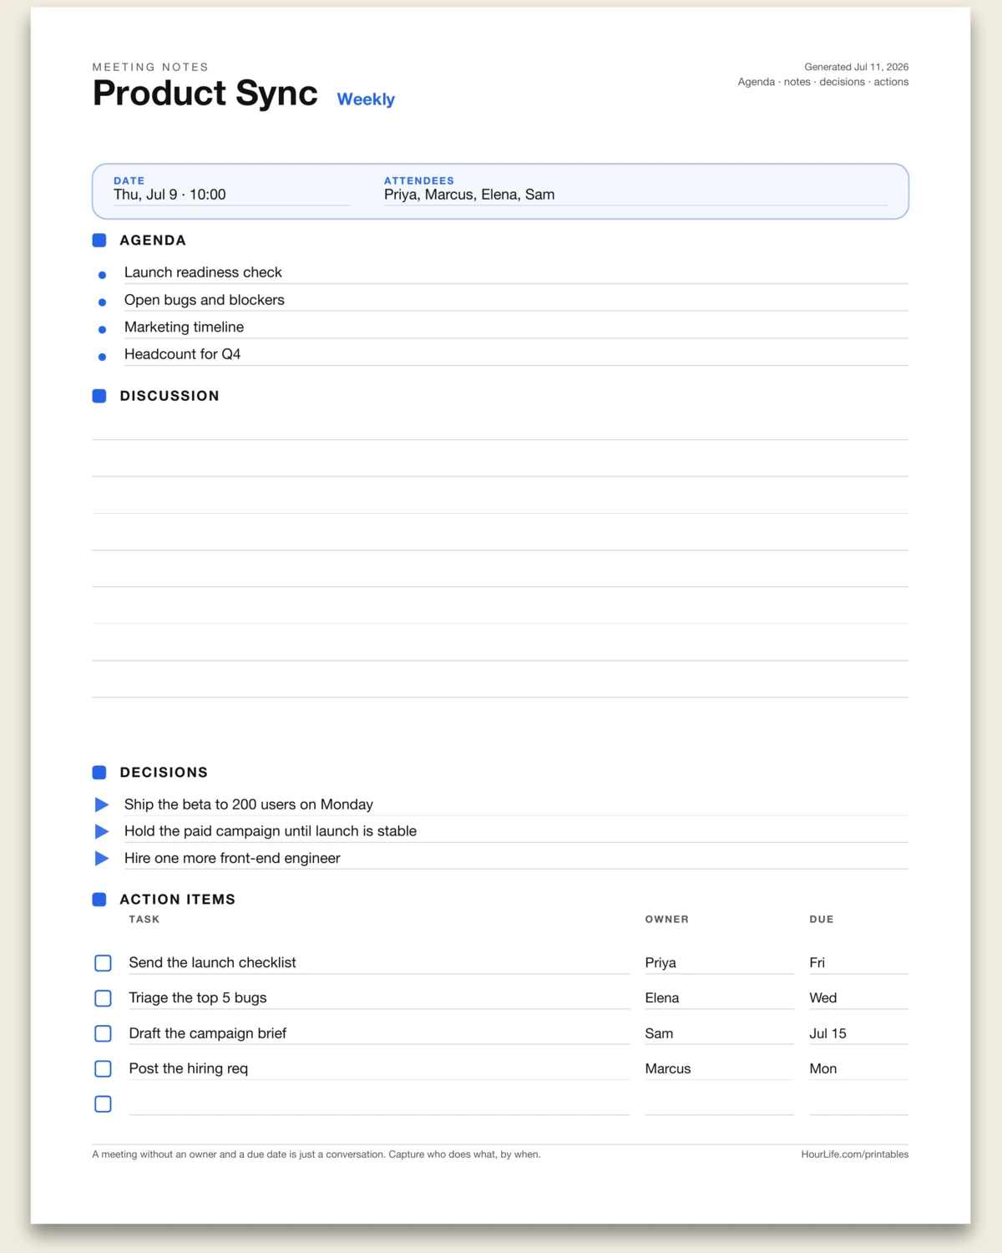
Task: Click the task text Draft the campaign brief
Action: point(207,1033)
